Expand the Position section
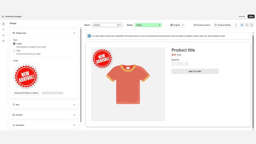Viewport: 256px width, 144px height. click(74, 115)
